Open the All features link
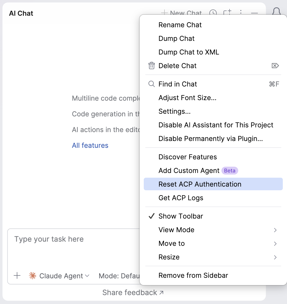The image size is (287, 304). 90,145
